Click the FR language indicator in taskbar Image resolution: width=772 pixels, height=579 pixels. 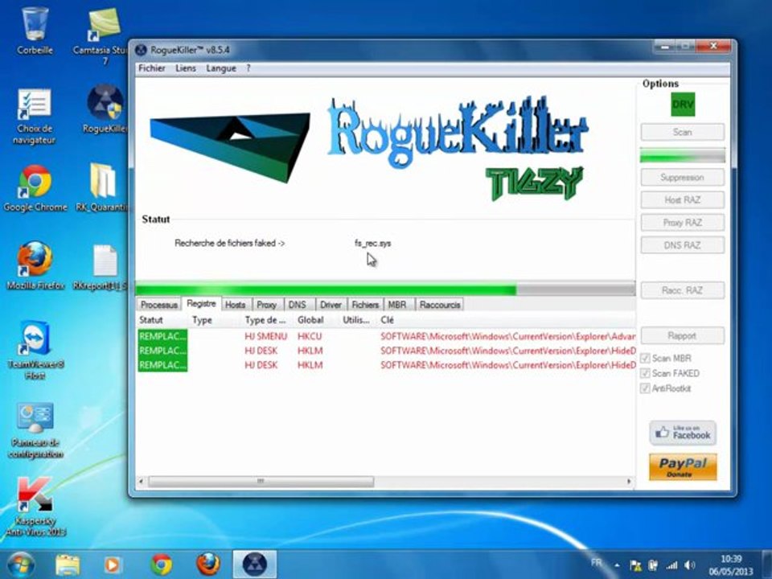596,563
